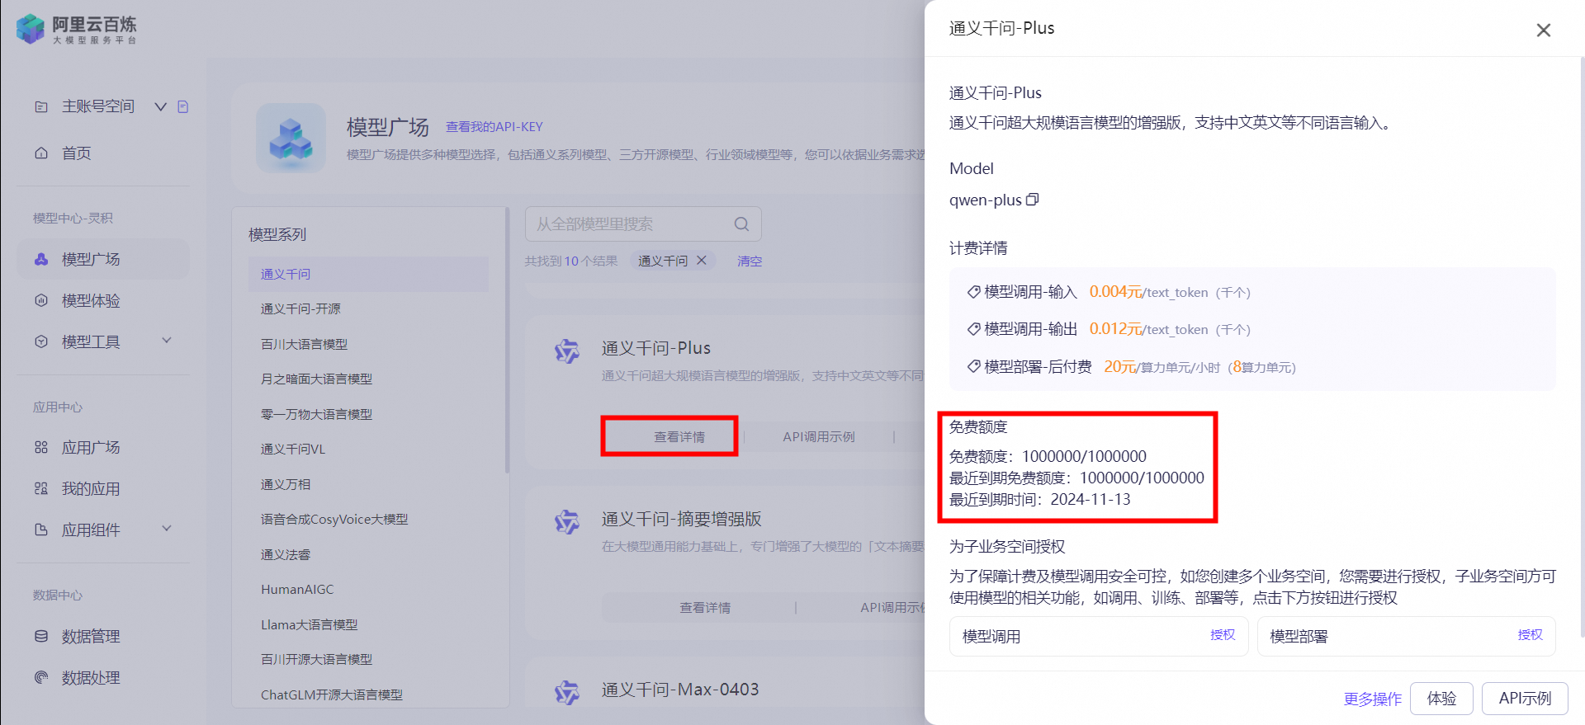Open 应用广场 in sidebar
Viewport: 1585px width, 725px height.
(91, 447)
